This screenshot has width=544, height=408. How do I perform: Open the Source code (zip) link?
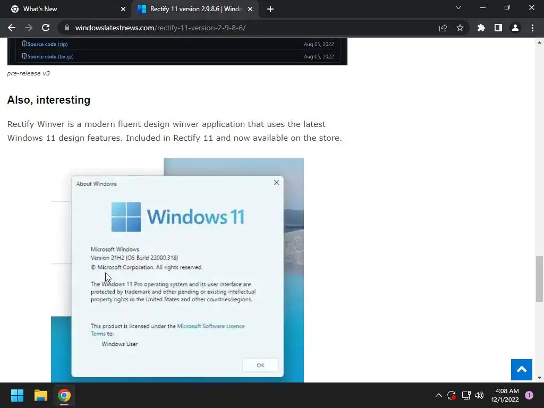click(47, 44)
